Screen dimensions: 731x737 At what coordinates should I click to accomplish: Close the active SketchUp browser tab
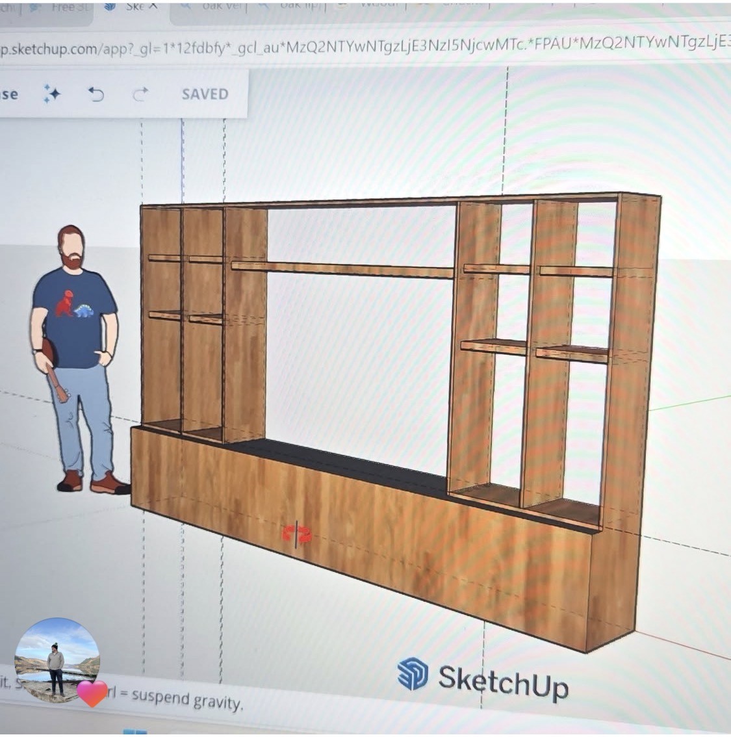point(153,6)
